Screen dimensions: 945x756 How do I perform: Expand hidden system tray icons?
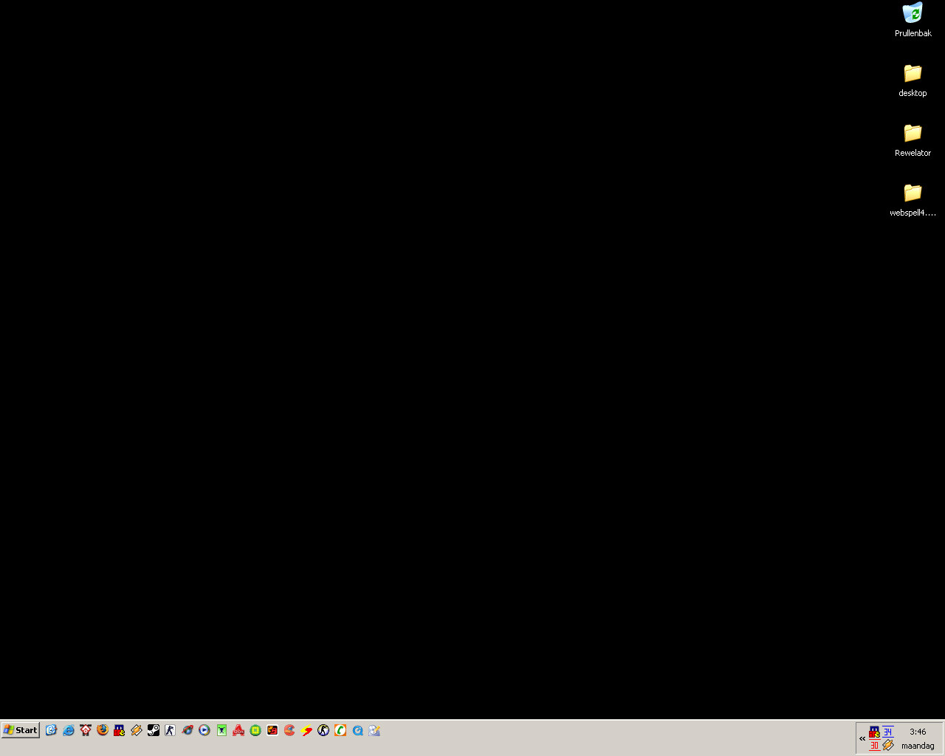point(862,738)
